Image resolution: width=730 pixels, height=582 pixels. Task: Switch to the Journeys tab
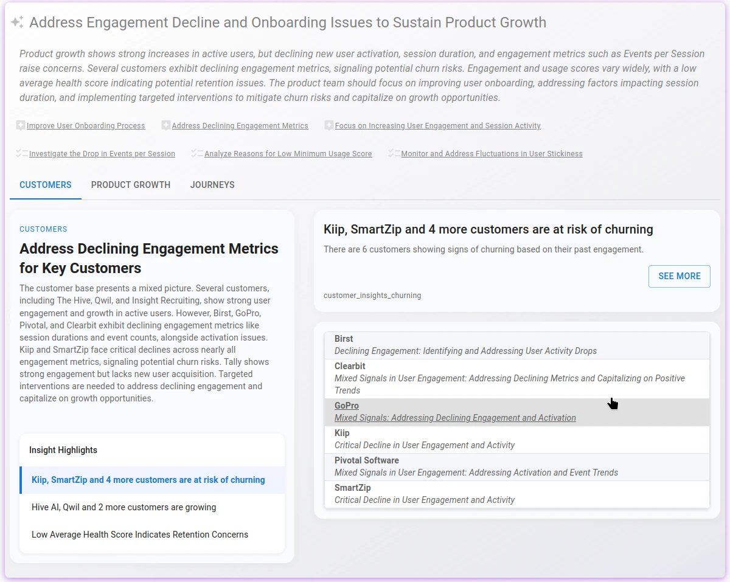(212, 185)
